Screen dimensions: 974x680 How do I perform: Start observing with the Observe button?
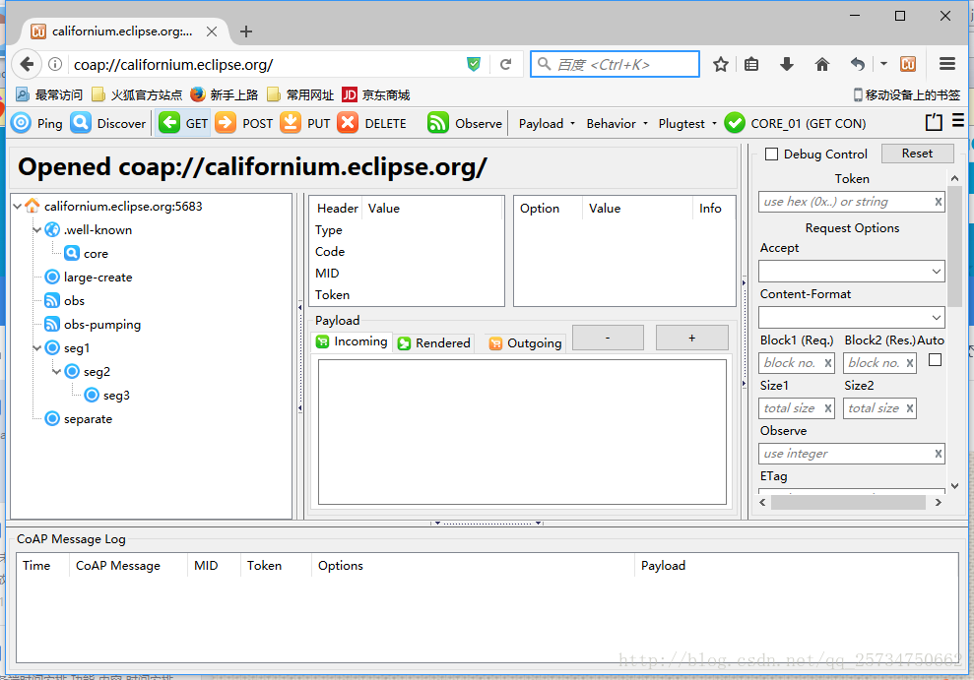coord(465,123)
